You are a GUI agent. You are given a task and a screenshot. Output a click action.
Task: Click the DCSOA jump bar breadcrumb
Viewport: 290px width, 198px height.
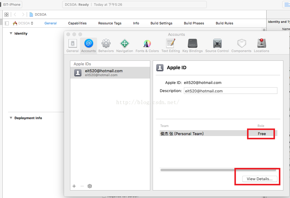pyautogui.click(x=41, y=14)
